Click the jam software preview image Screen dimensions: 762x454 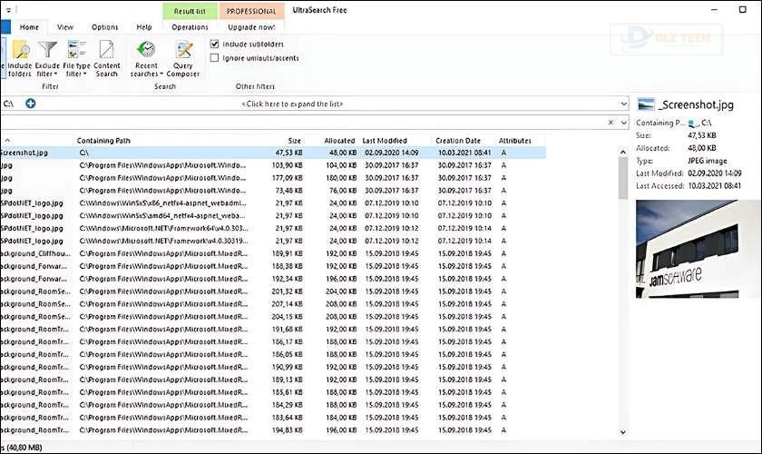tap(698, 249)
